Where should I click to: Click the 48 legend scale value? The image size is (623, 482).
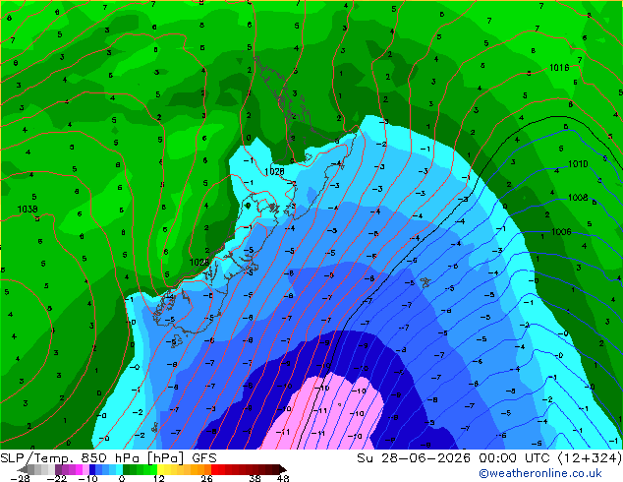tap(283, 478)
